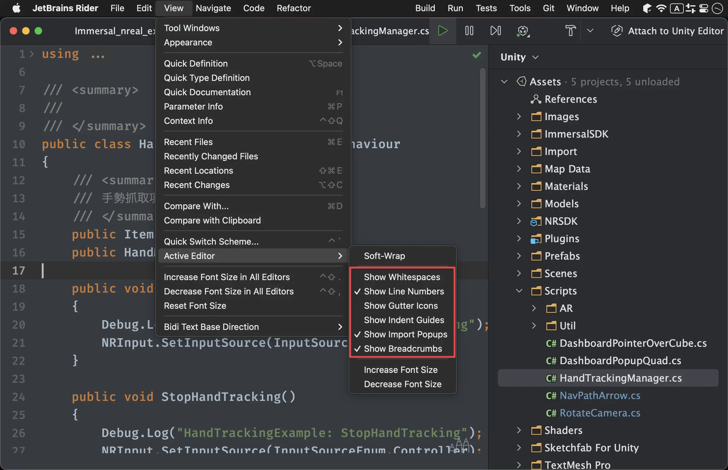Viewport: 728px width, 470px height.
Task: Select HandTrackingManager.cs in the tree
Action: point(608,378)
